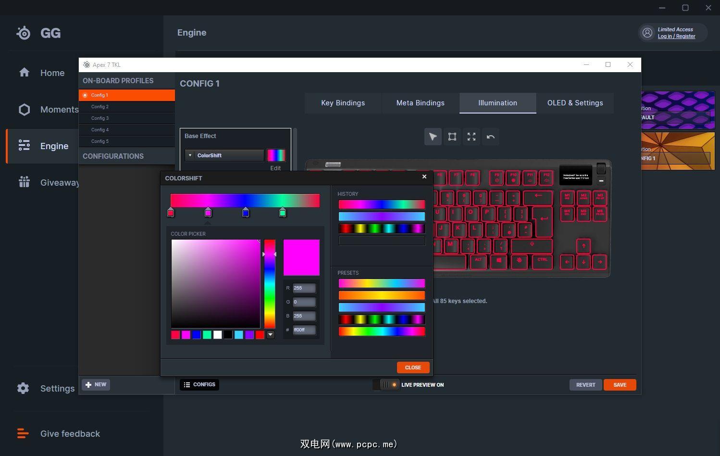Pick the light blue palette swatch
Screen dimensions: 720x456
[x=239, y=335]
